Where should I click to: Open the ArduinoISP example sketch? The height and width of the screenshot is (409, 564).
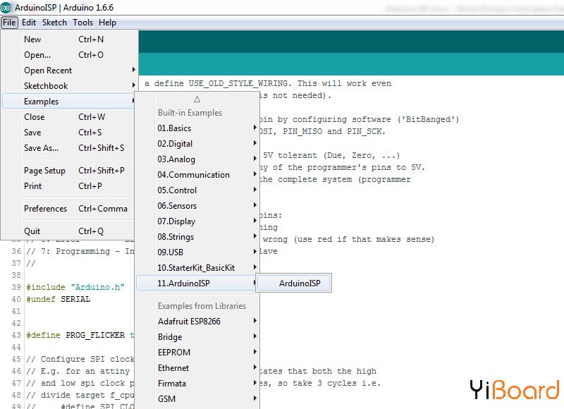point(293,283)
